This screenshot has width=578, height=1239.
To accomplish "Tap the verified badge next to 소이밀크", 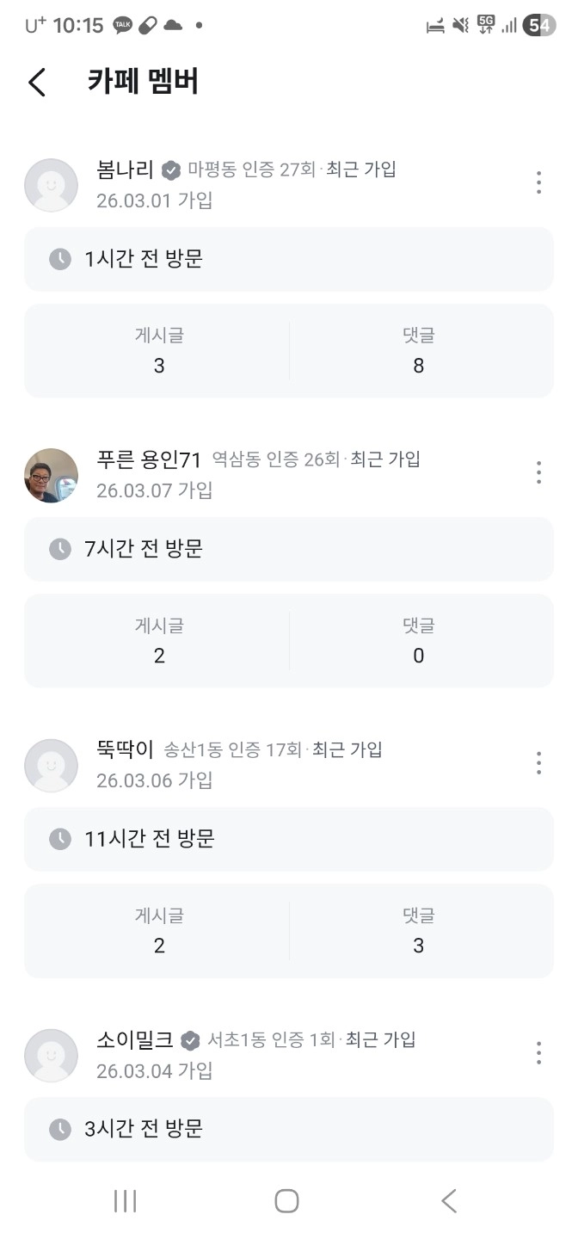I will point(191,1040).
